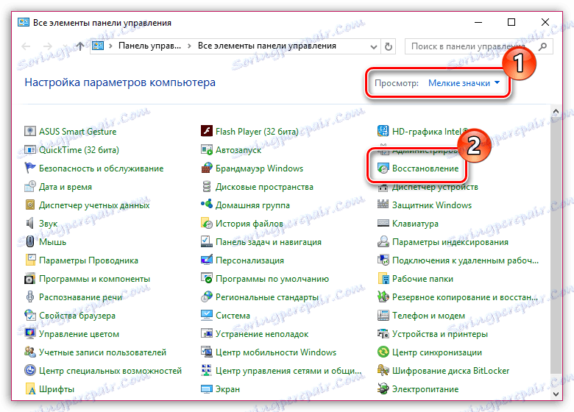Screen dimensions: 574x412
Task: Open the Центр мобильности Windows link
Action: tap(276, 352)
